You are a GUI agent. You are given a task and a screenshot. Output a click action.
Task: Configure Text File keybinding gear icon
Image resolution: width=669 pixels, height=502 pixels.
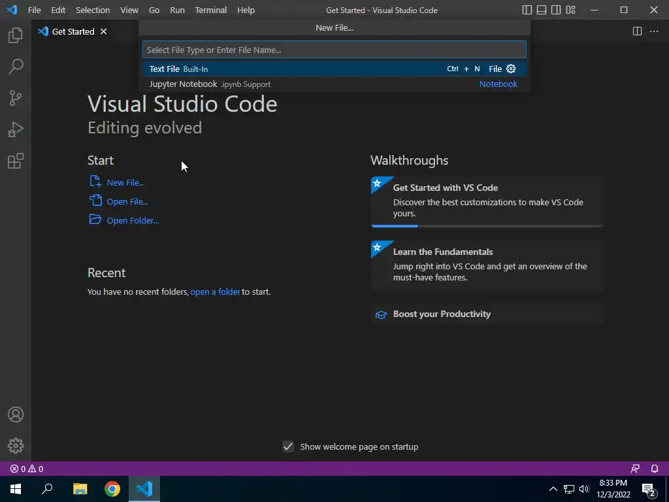(511, 69)
